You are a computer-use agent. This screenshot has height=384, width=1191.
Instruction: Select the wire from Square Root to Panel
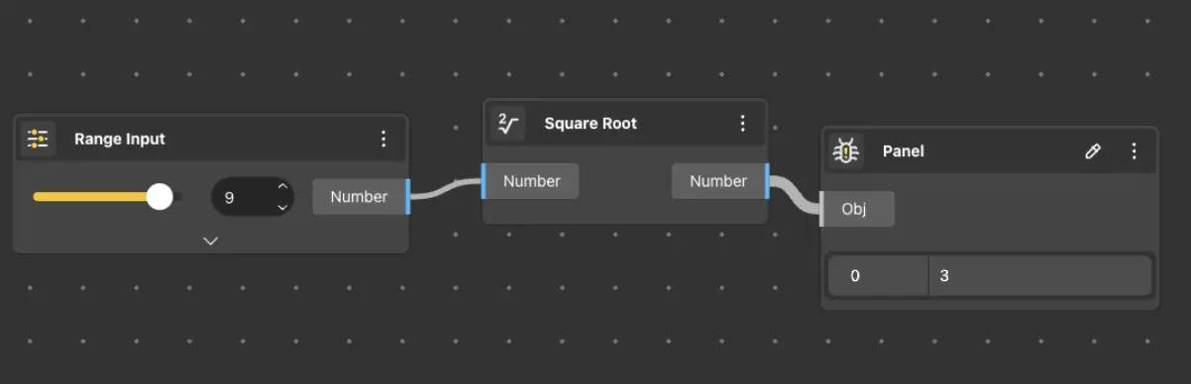click(x=794, y=195)
